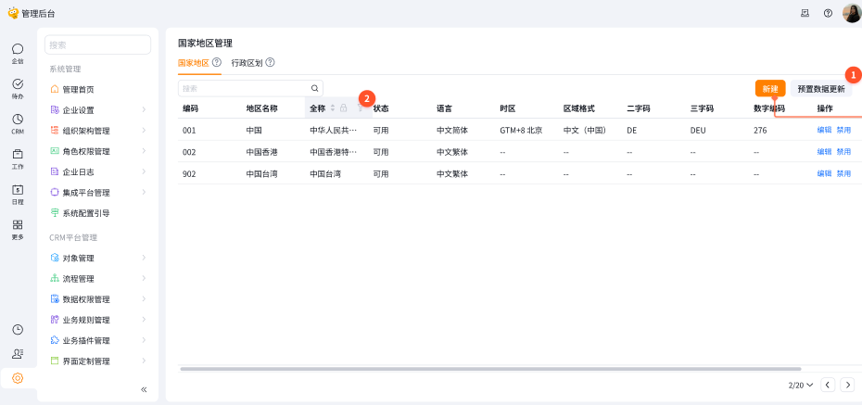
Task: Click the sidebar 搜索 input field
Action: [x=97, y=44]
